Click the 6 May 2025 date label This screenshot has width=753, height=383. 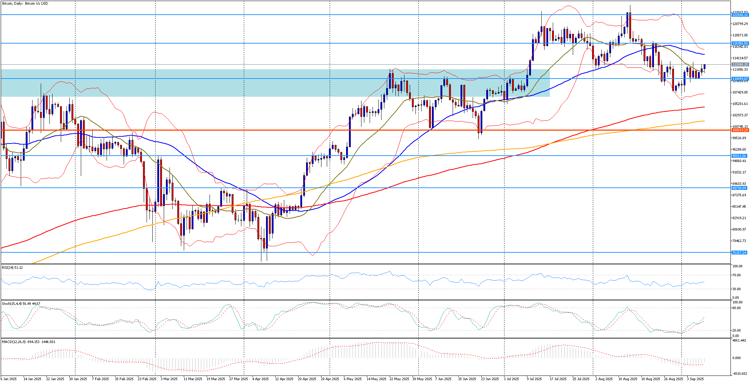[353, 379]
